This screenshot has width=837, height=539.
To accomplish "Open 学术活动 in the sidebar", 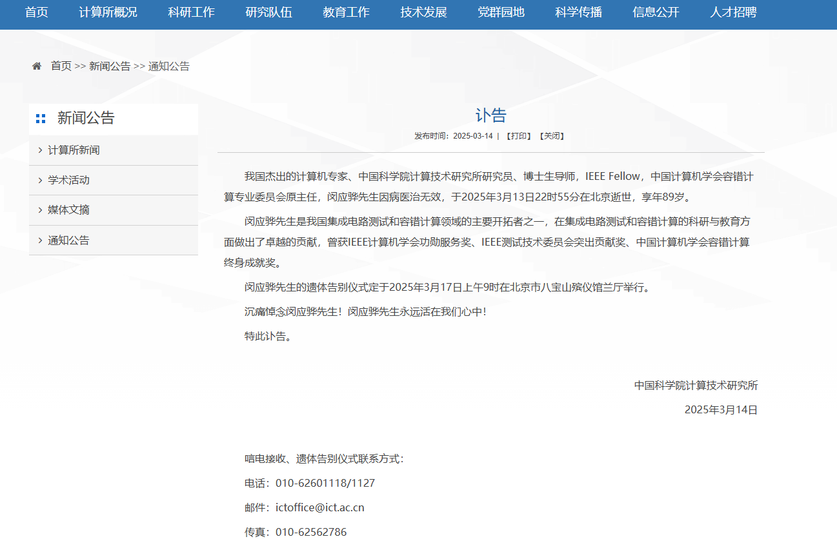I will coord(68,181).
